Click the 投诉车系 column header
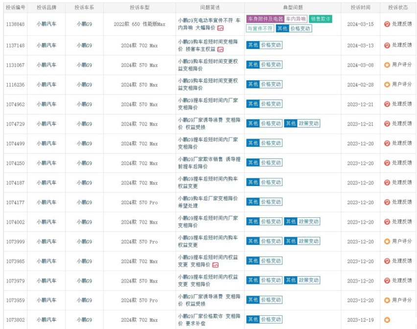Image resolution: width=417 pixels, height=329 pixels. pos(84,7)
